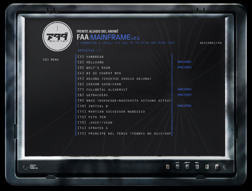Viewport: 252px width, 191px height.
Task: Click the LOCAL date and time text
Action: pyautogui.click(x=138, y=43)
